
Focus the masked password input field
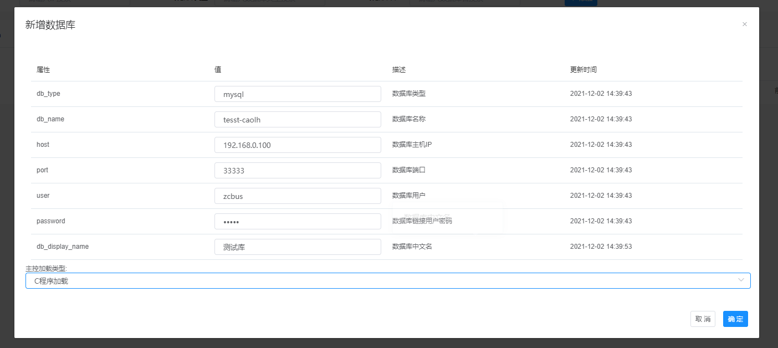[x=298, y=222]
